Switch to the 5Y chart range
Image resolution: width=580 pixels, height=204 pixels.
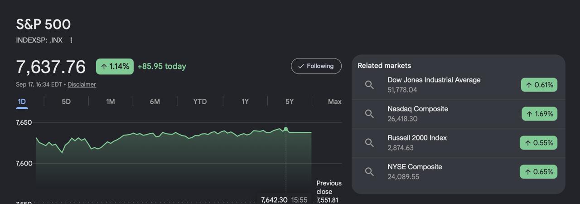[x=290, y=102]
